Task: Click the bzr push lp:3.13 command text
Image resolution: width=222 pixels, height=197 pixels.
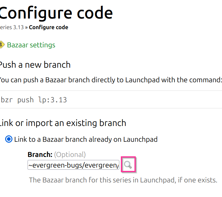Action: point(34,100)
